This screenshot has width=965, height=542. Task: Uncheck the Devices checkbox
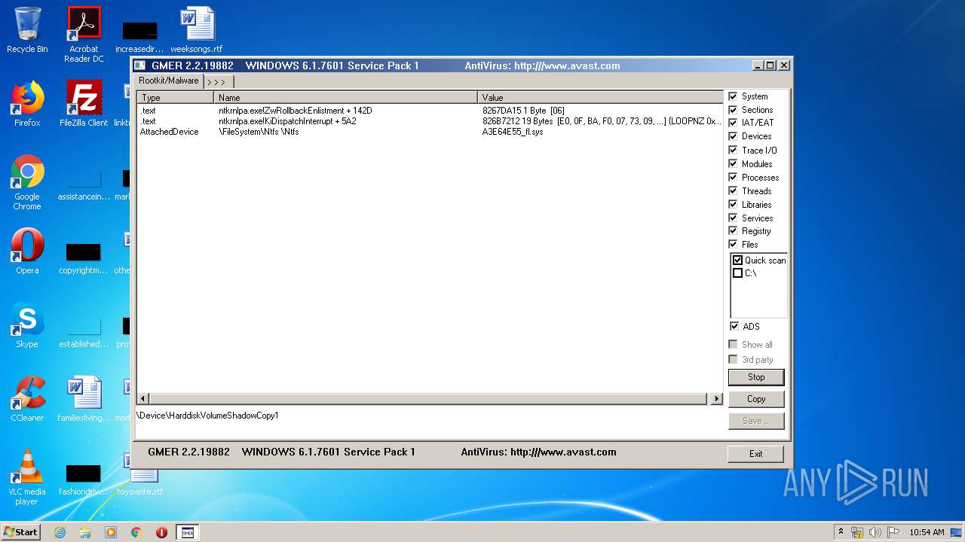coord(733,136)
